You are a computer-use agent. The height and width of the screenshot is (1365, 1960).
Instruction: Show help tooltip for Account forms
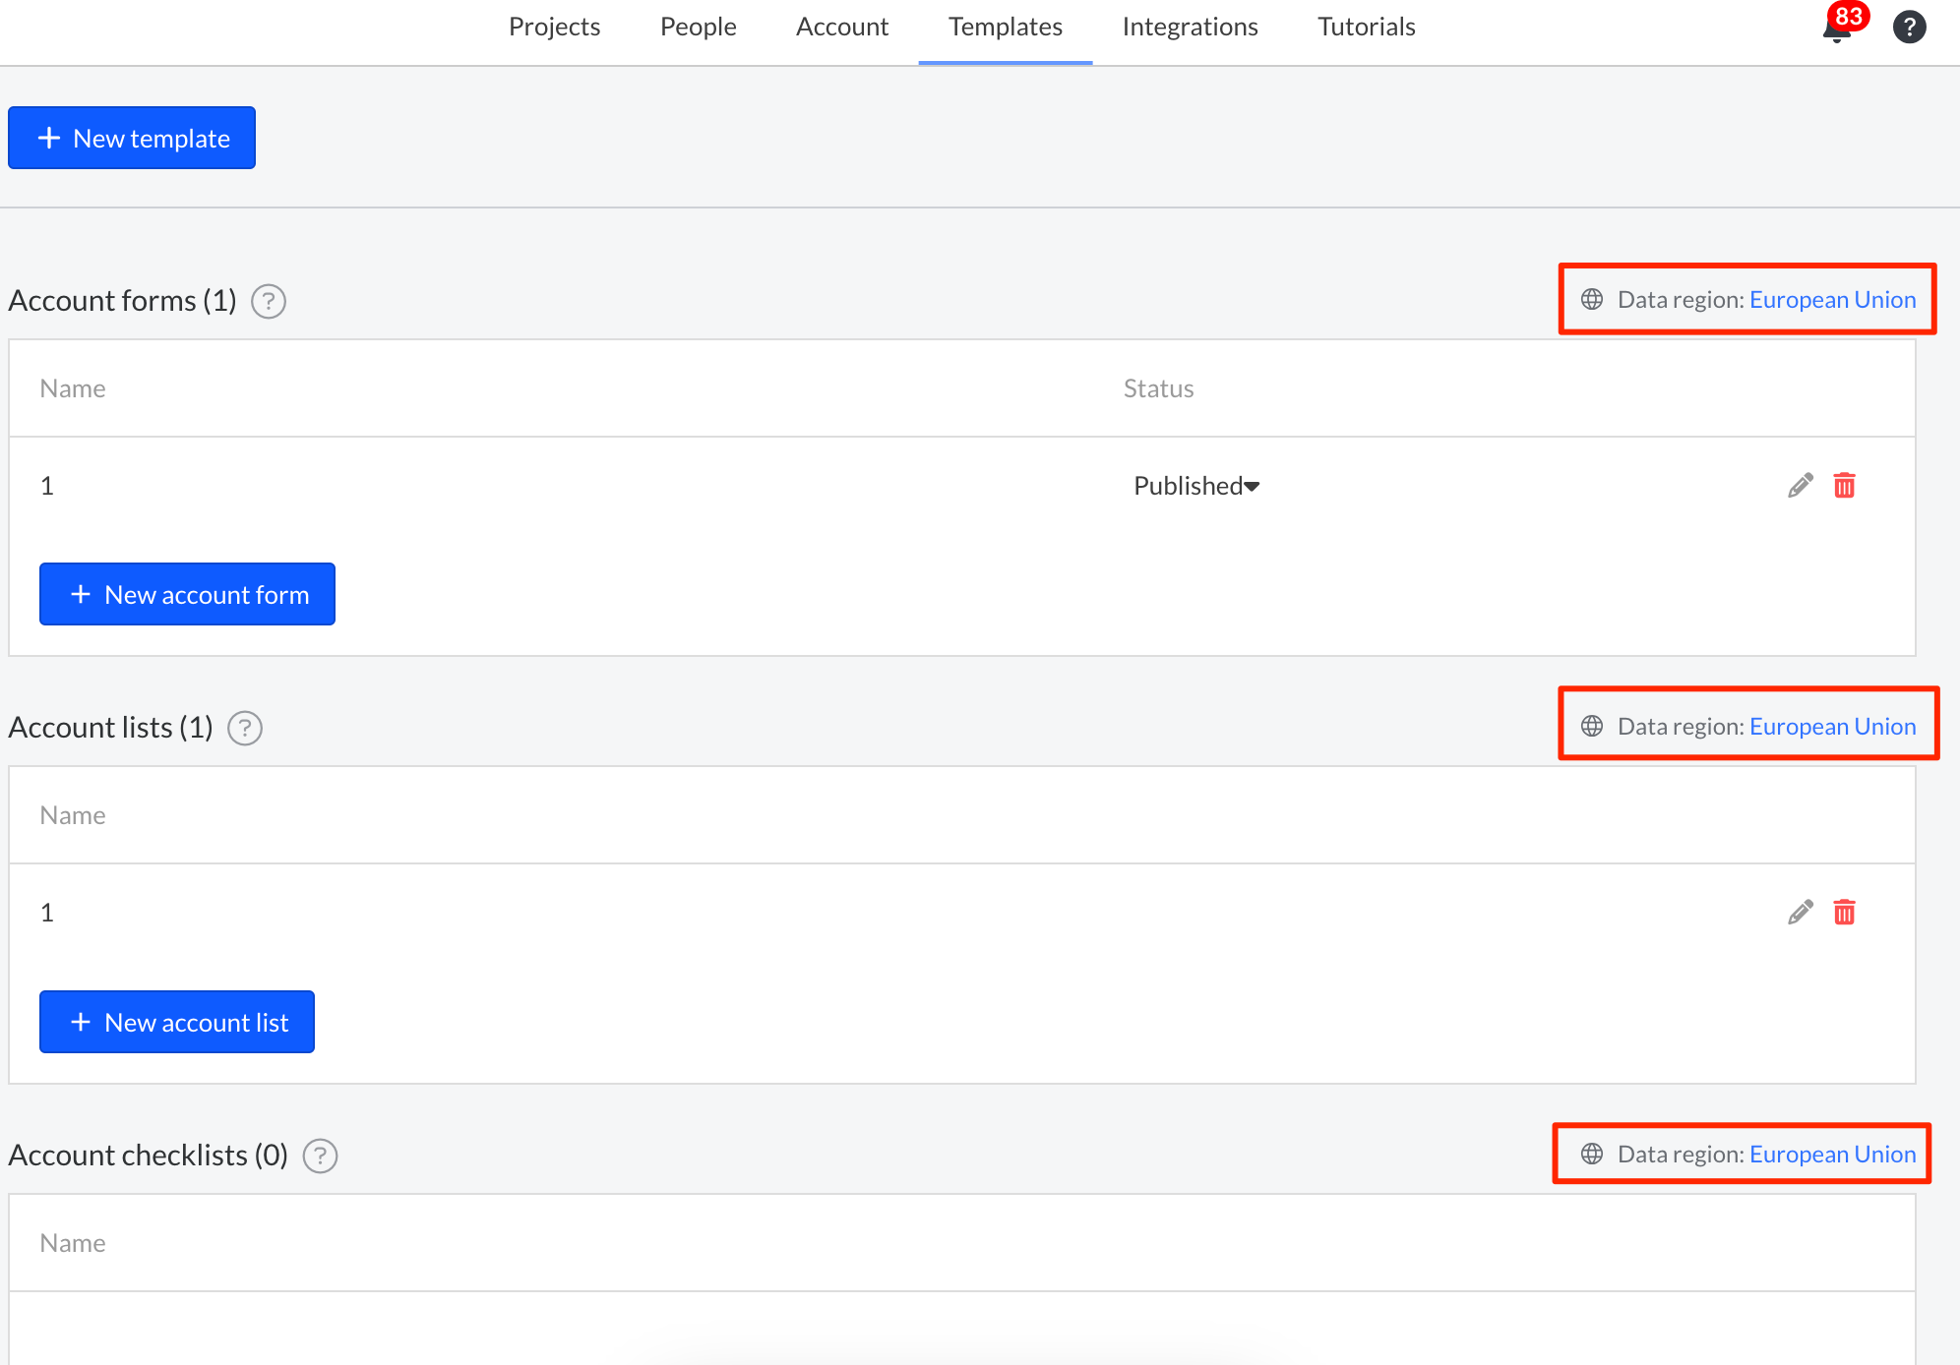click(x=268, y=301)
